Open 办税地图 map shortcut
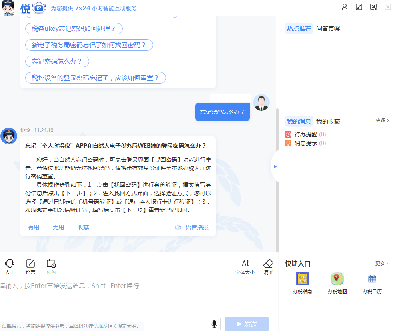The image size is (397, 332). pos(337,283)
